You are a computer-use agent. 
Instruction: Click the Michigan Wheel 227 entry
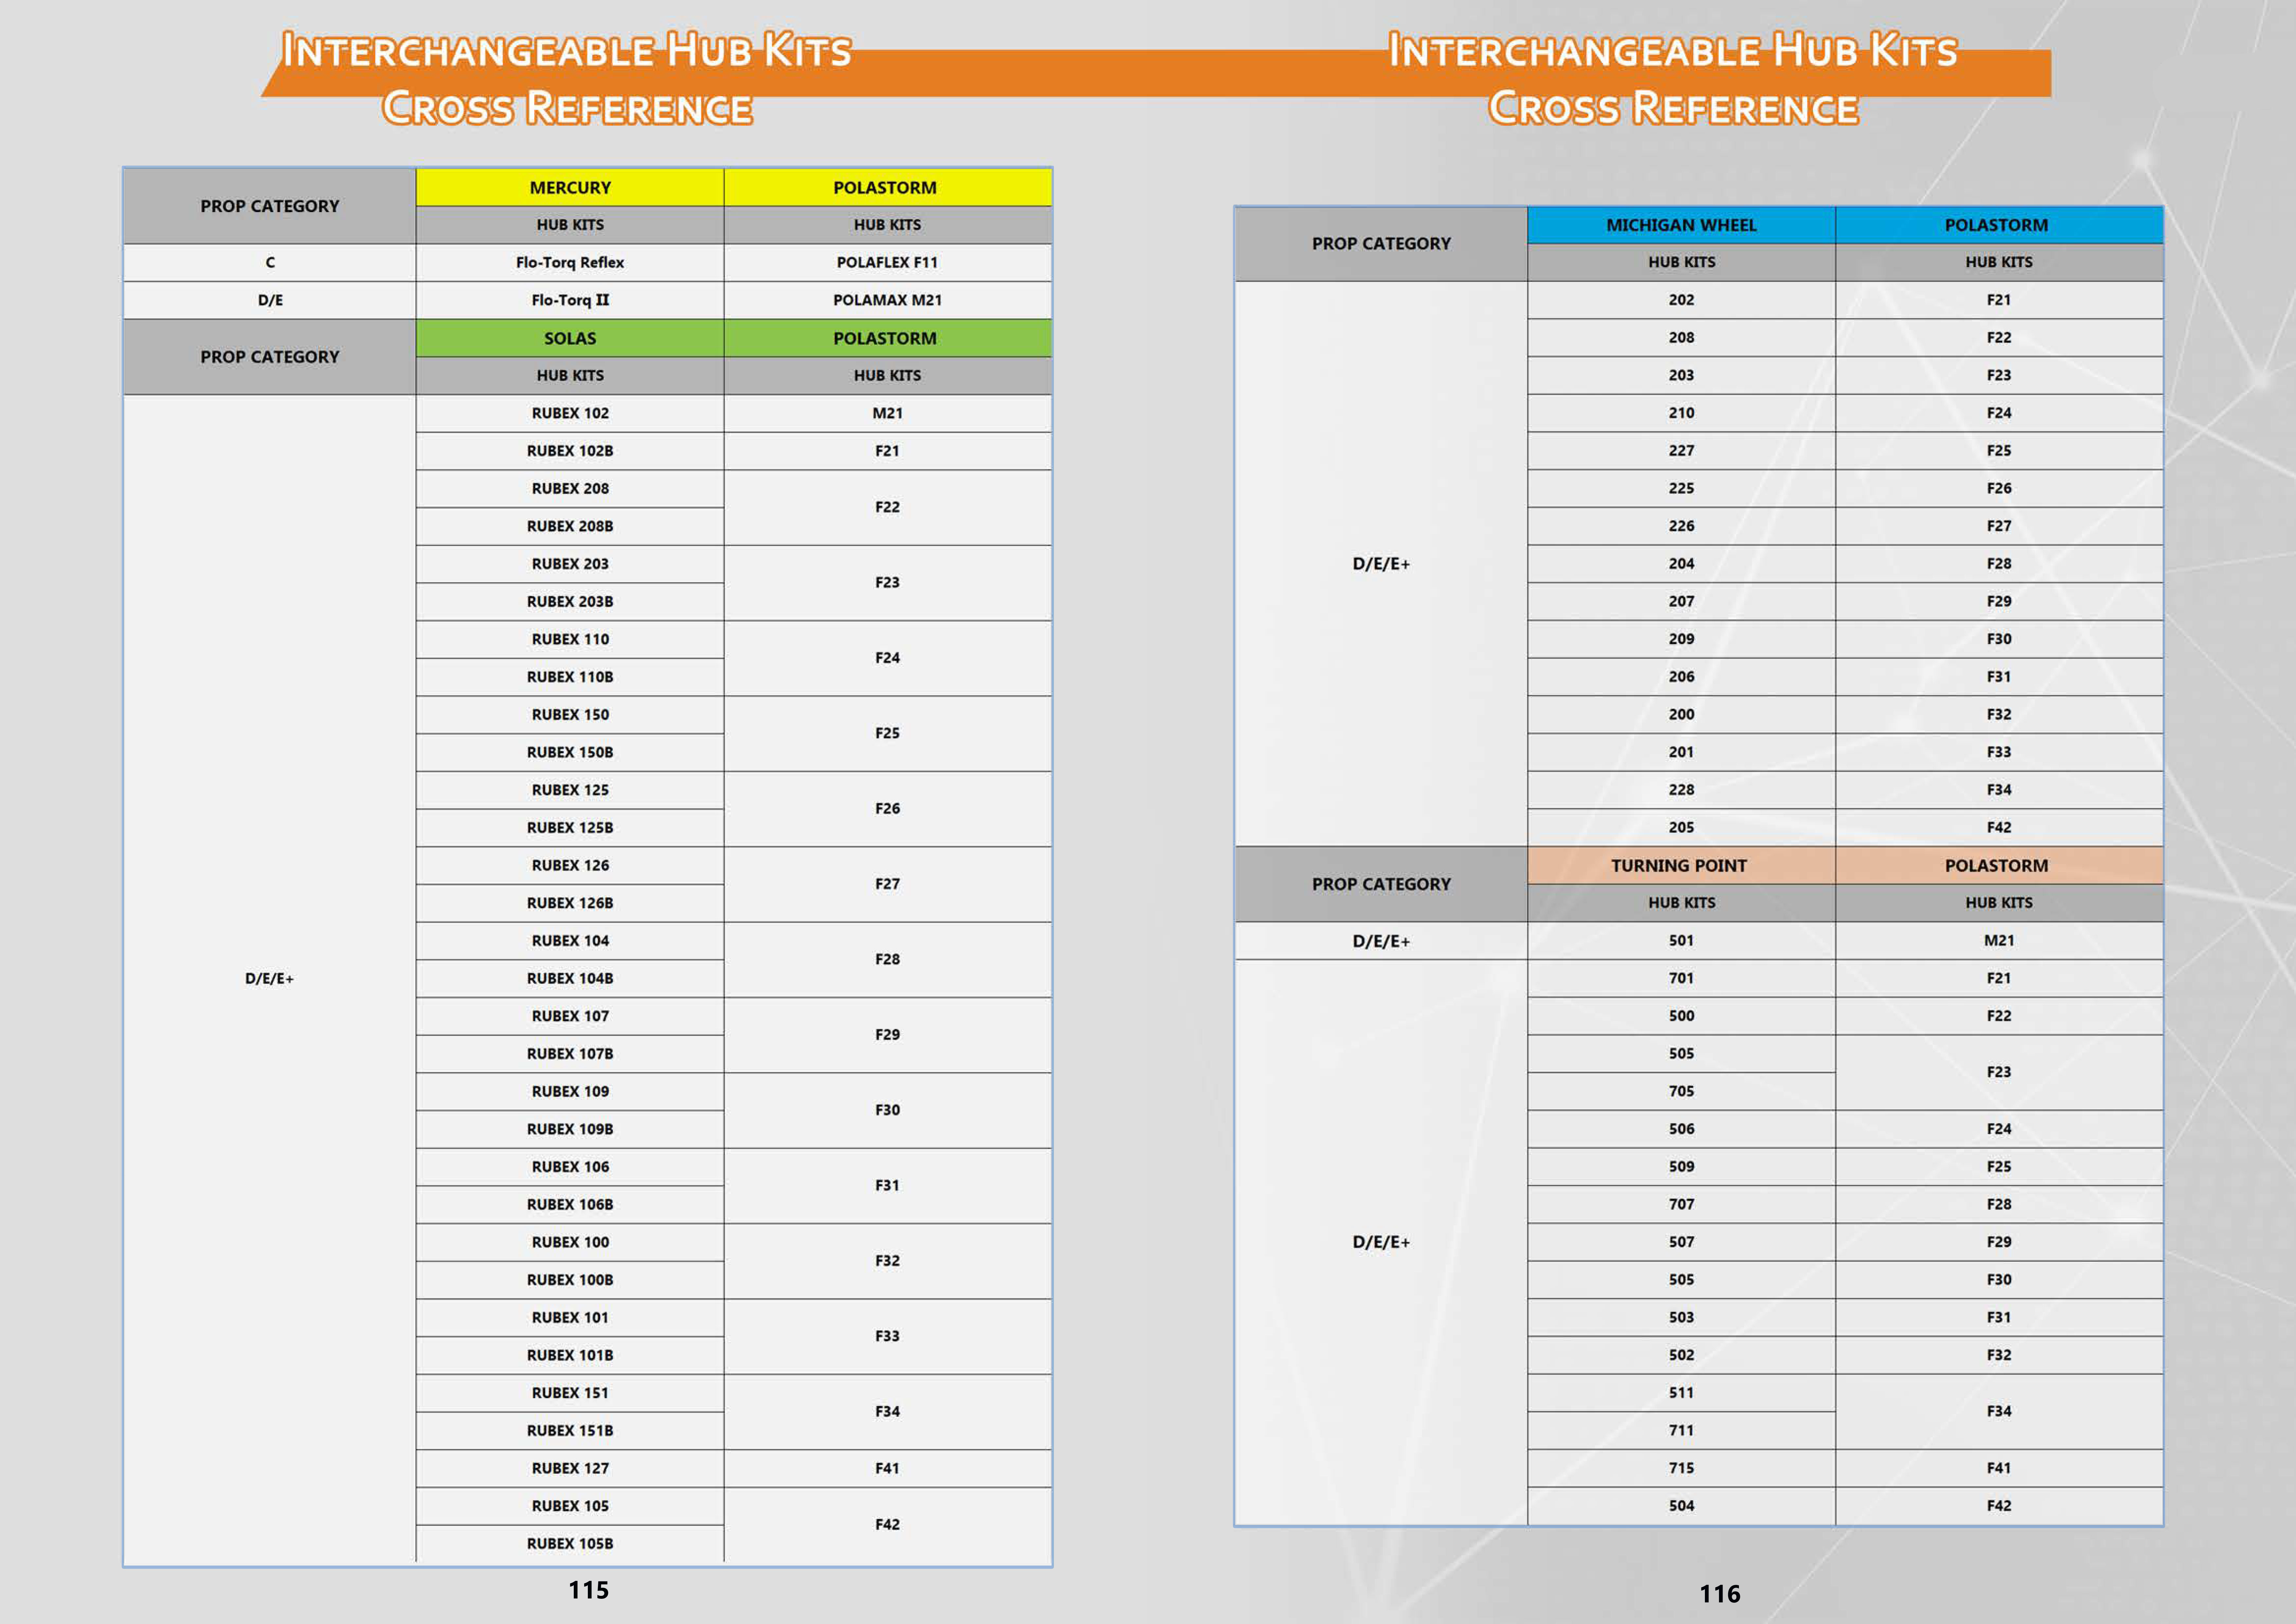(x=1681, y=451)
